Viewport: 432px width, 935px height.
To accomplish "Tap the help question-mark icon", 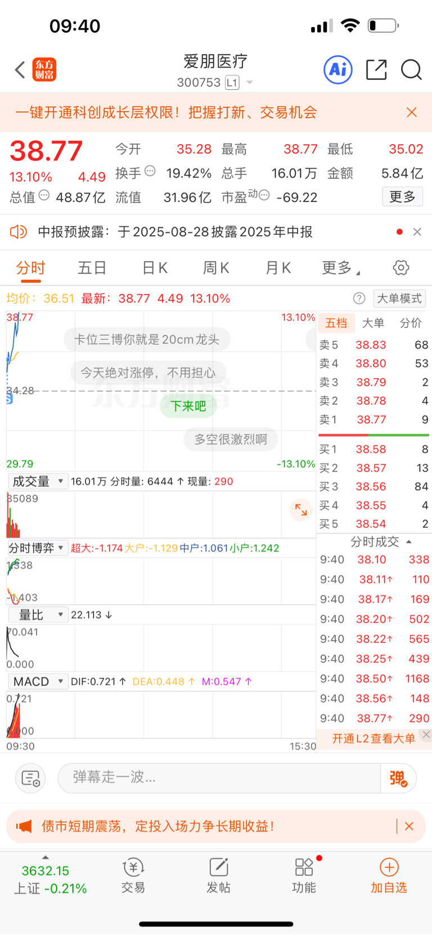I will [x=359, y=298].
